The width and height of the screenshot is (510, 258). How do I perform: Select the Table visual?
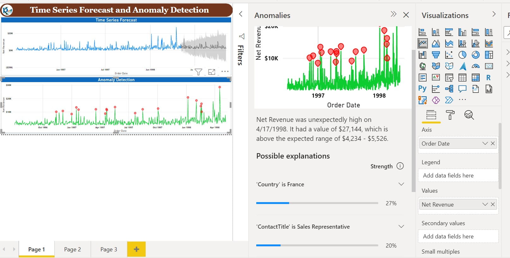462,78
